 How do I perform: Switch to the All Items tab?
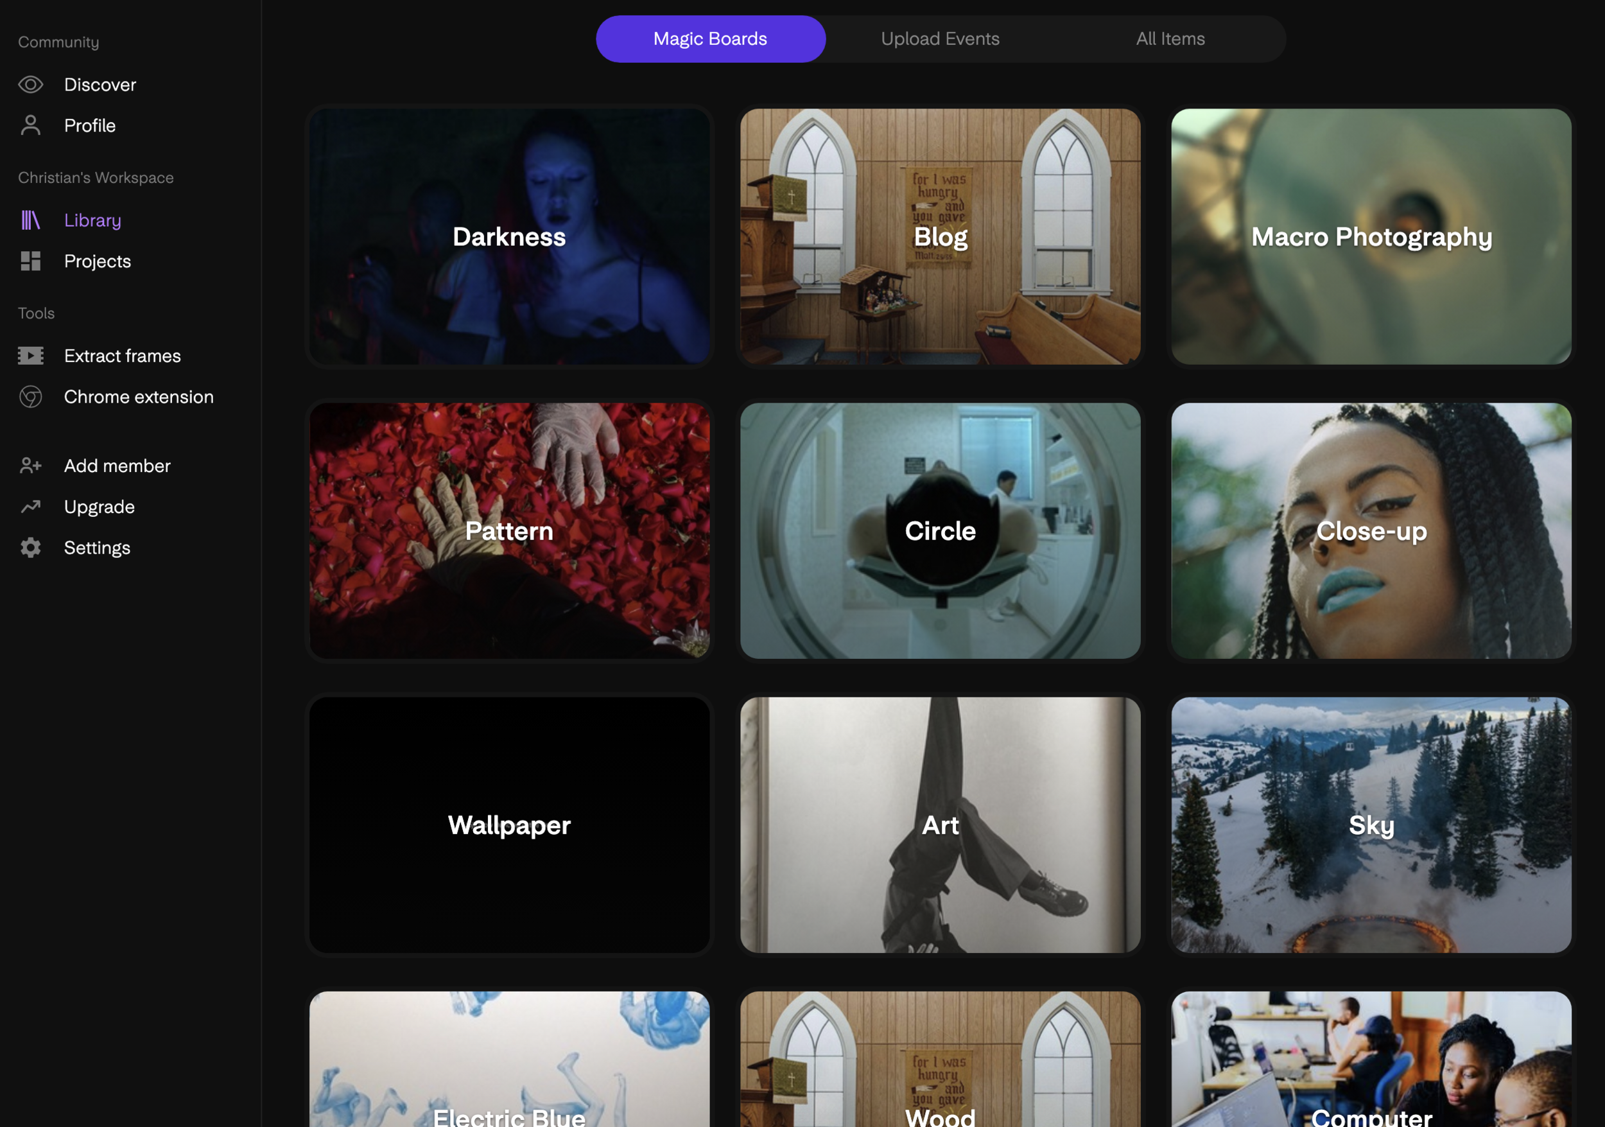click(1170, 39)
